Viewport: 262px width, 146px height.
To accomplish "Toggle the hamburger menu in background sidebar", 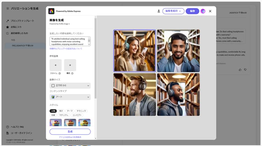I will 8,8.
